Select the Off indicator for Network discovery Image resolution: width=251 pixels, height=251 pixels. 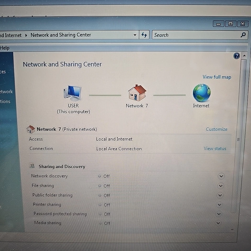pos(106,176)
